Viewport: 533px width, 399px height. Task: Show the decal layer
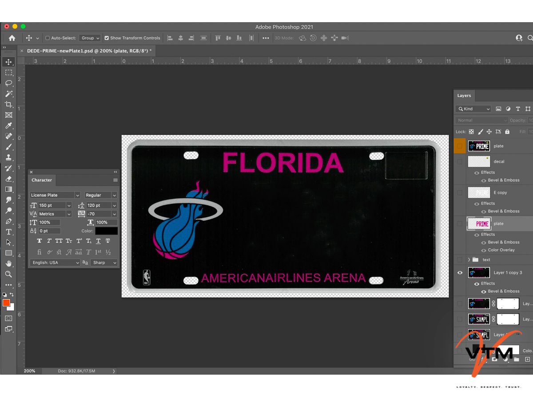460,162
